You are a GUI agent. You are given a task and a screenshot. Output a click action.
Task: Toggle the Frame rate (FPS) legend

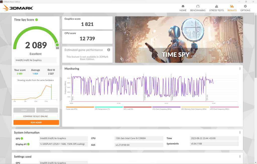pos(80,108)
